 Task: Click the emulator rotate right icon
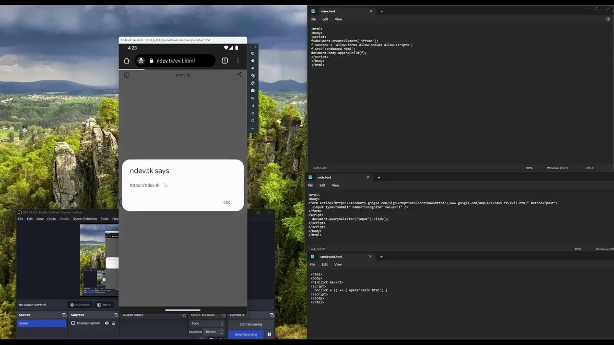253,83
